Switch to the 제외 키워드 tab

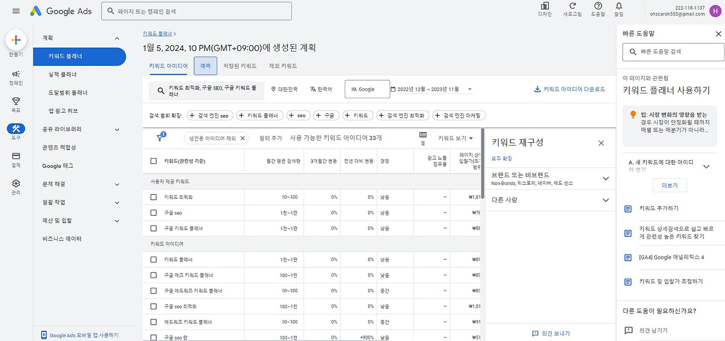[283, 66]
